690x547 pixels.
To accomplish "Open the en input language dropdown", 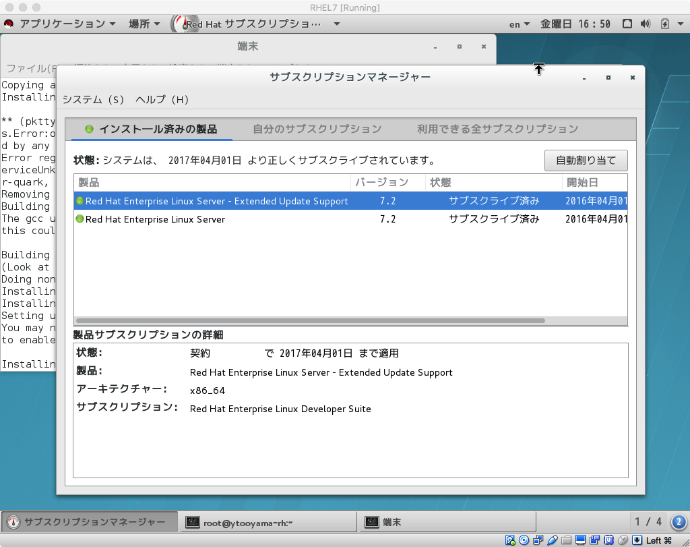I will coord(520,24).
